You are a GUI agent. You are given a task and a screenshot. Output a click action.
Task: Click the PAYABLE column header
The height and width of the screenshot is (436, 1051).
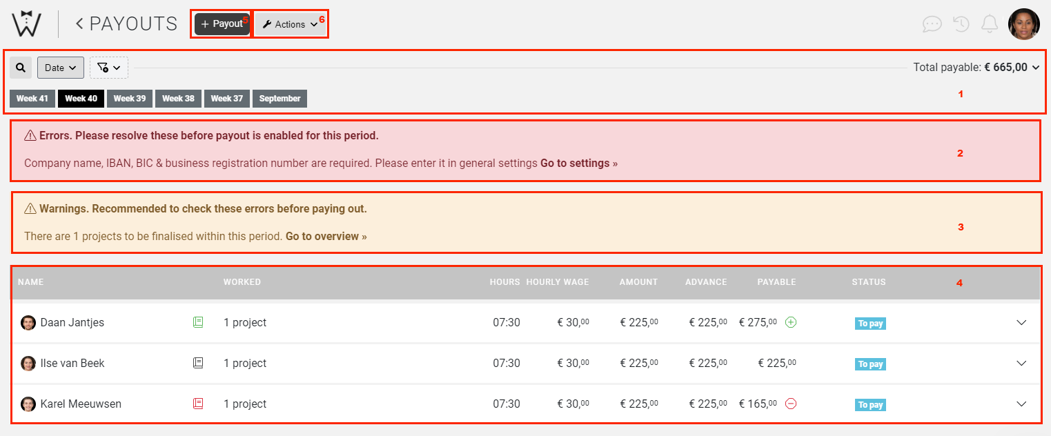(x=776, y=282)
